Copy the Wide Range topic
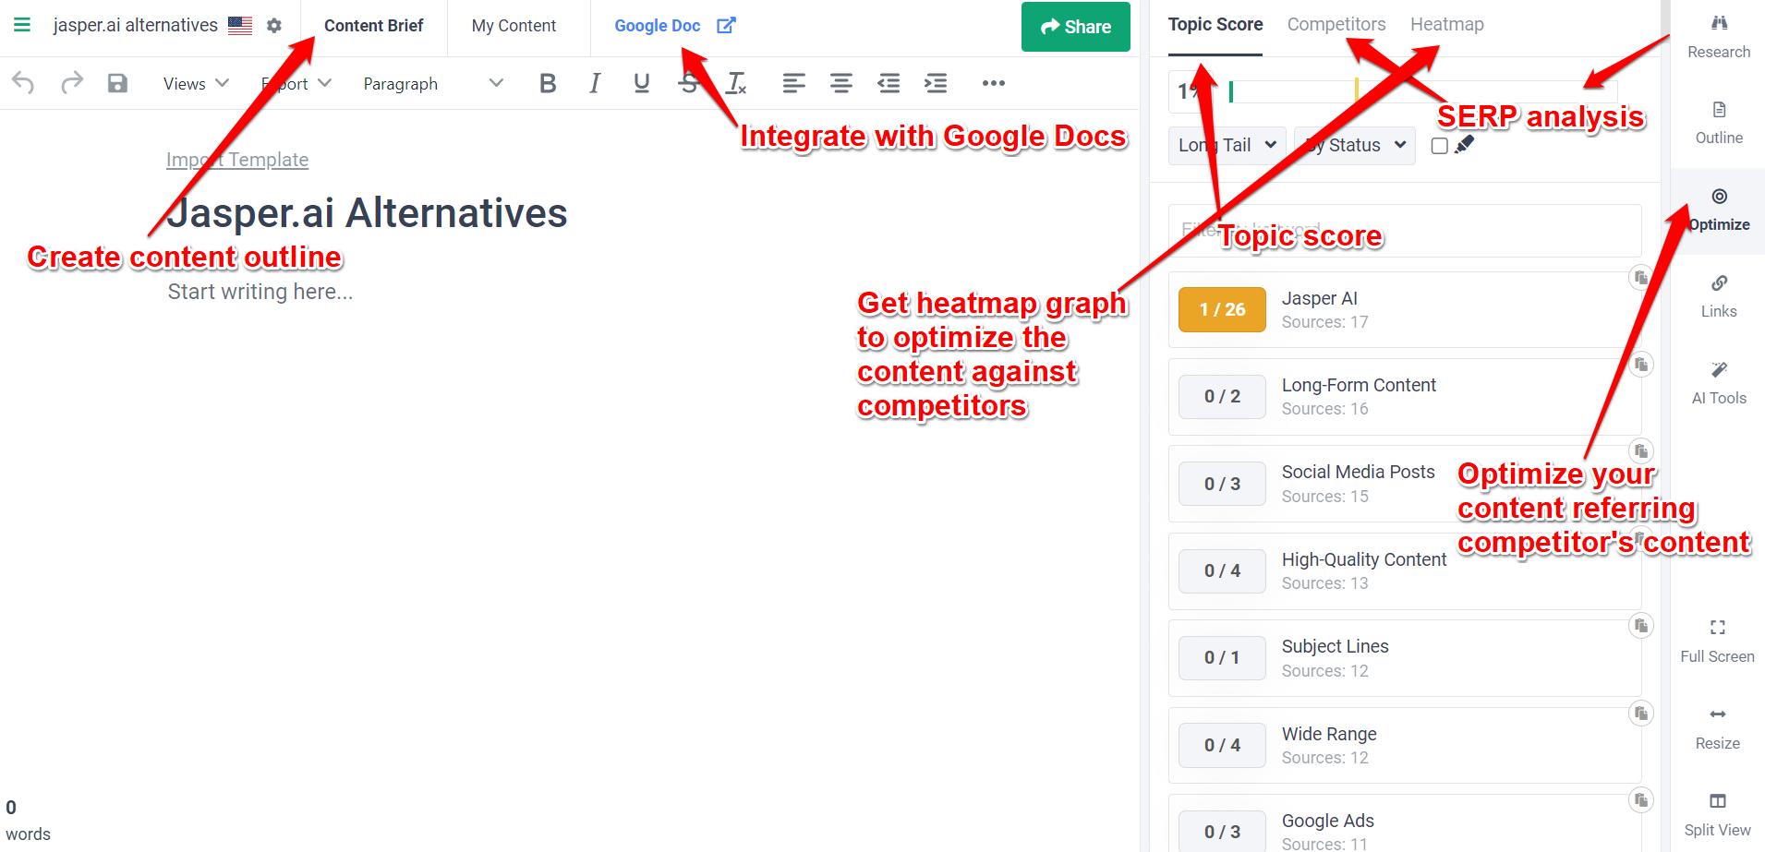This screenshot has width=1765, height=852. [1640, 713]
